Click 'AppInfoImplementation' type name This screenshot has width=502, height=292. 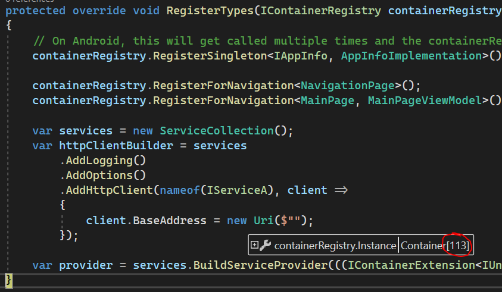(411, 56)
